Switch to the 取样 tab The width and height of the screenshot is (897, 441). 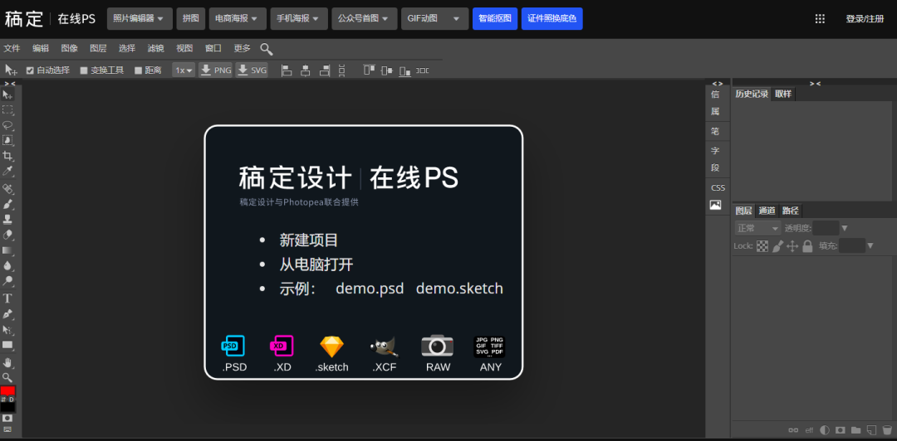782,94
